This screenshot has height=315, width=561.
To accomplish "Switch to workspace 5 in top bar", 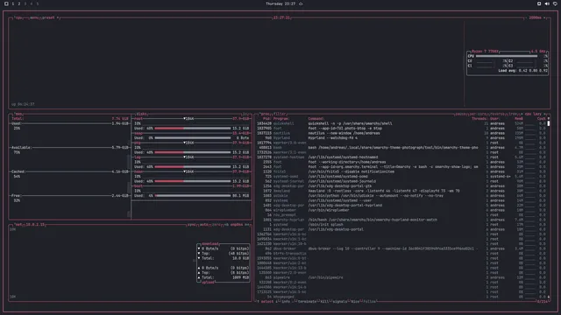I will coord(37,3).
